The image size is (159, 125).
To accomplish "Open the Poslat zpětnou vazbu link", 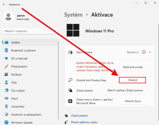I will pos(84,122).
